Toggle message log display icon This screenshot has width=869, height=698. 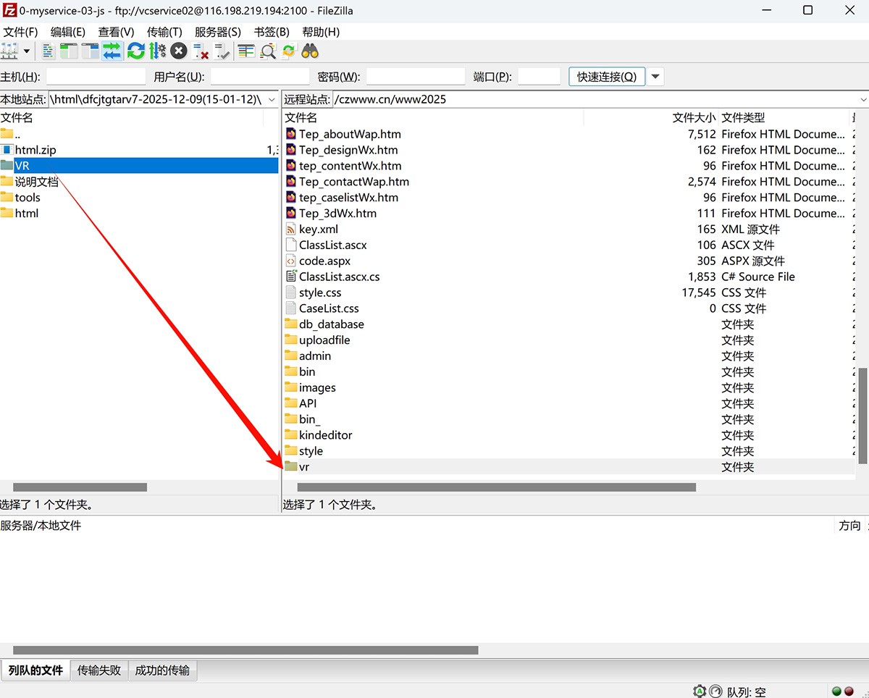pos(49,51)
